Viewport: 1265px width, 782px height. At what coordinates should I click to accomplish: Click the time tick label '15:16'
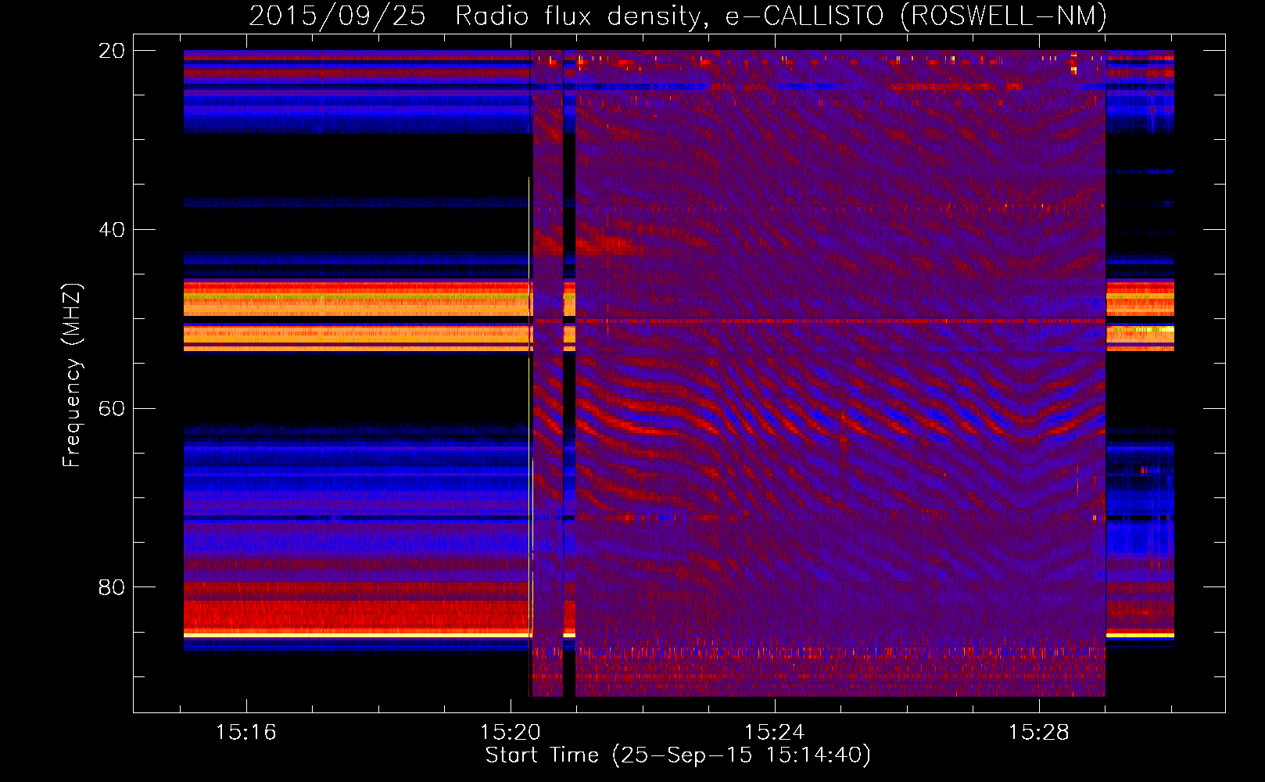(246, 733)
